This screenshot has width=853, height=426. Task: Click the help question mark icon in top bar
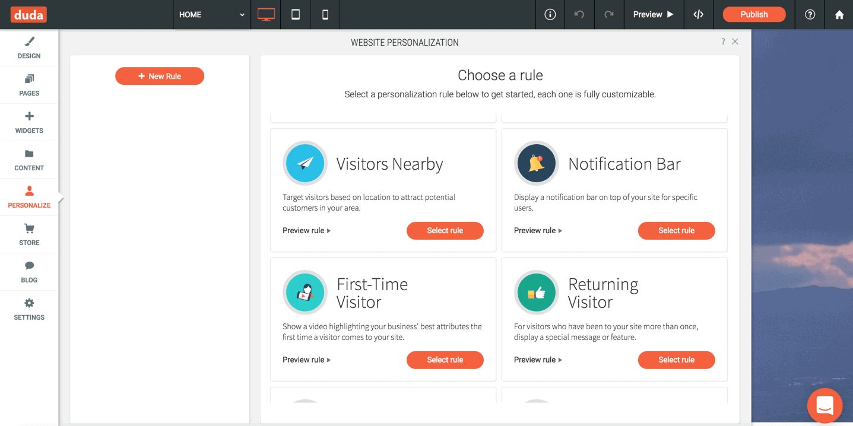point(810,15)
